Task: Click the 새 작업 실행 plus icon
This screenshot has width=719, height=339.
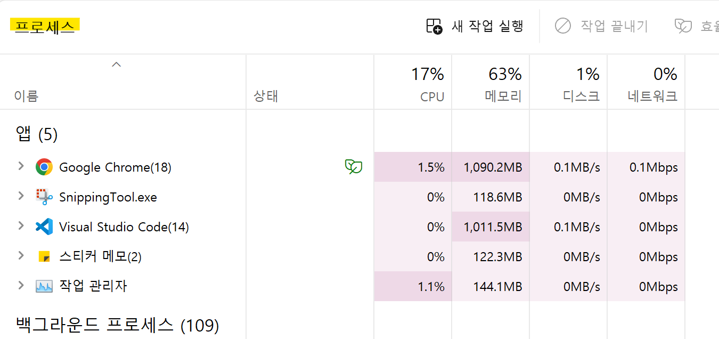Action: 434,26
